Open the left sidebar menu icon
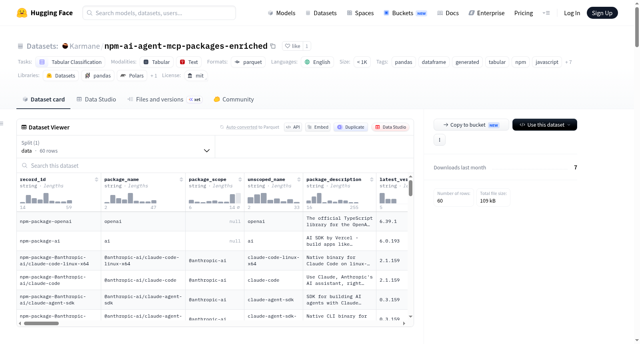This screenshot has width=640, height=344. (x=2, y=123)
